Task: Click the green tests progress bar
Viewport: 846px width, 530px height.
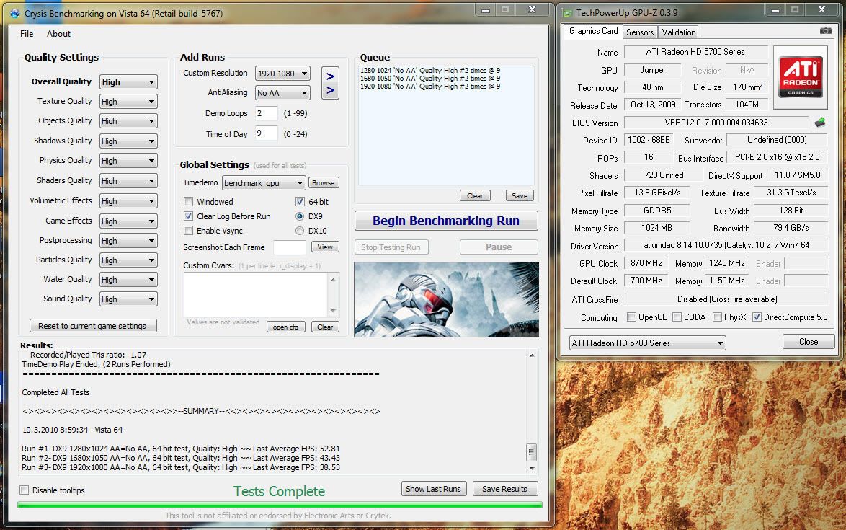Action: pos(280,505)
